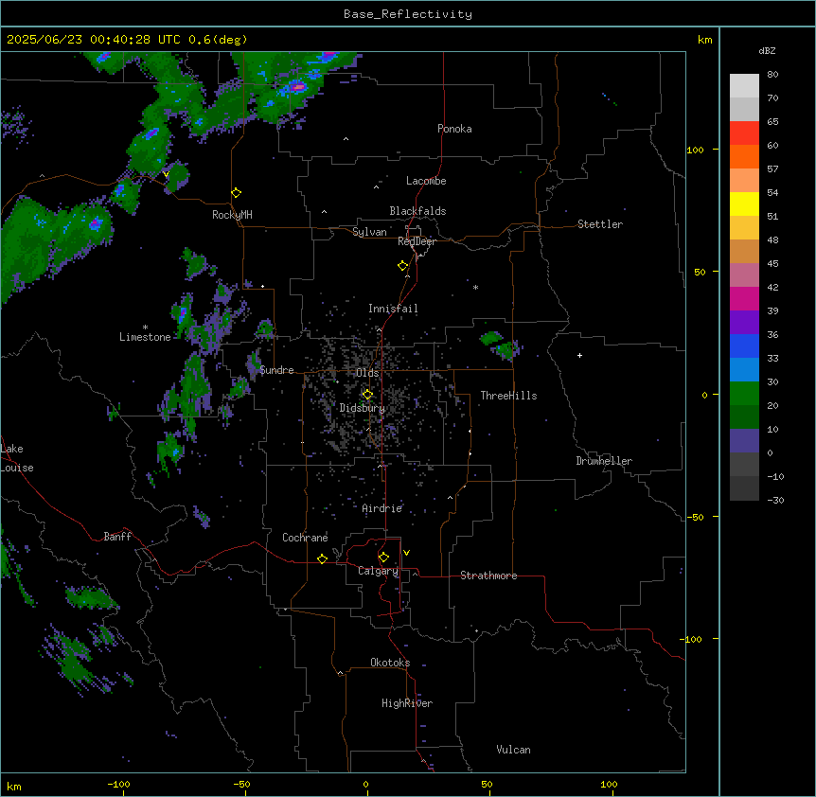The height and width of the screenshot is (797, 816).
Task: Click the asterisk marker above Limestone
Action: coord(145,328)
